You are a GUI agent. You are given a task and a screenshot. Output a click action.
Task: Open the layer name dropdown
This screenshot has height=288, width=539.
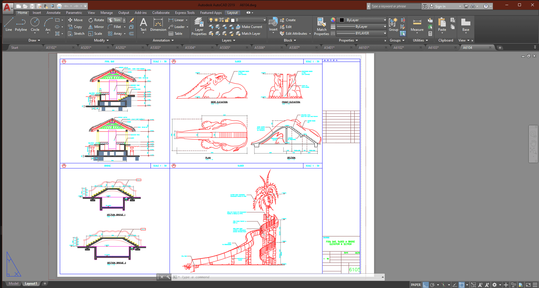264,20
